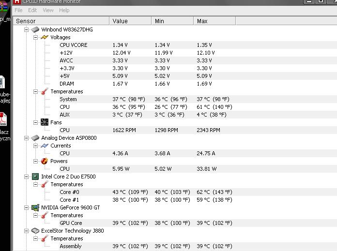The width and height of the screenshot is (337, 251).
Task: Click the Fans fan icon
Action: click(x=45, y=122)
